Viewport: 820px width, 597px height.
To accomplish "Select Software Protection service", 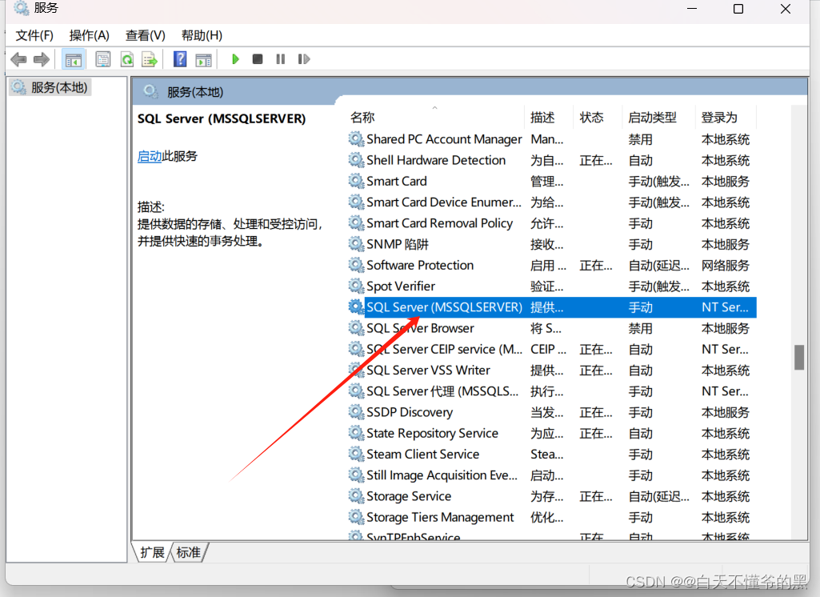I will (x=552, y=265).
